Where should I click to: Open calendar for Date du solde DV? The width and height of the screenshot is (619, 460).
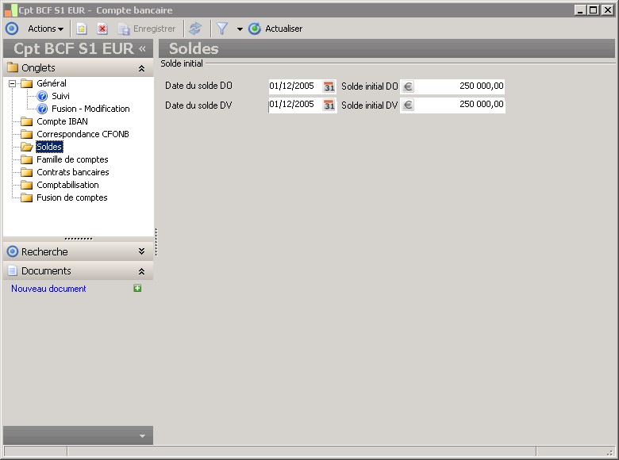(329, 105)
